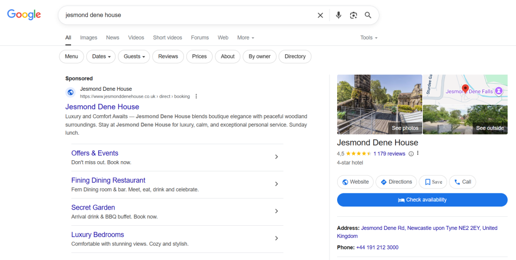Open the Jesmond Dene Rd address link
This screenshot has height=260, width=516.
pos(417,232)
